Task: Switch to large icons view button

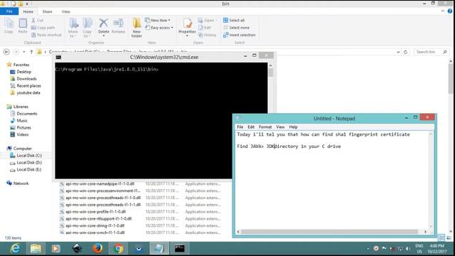Action: tap(449, 238)
